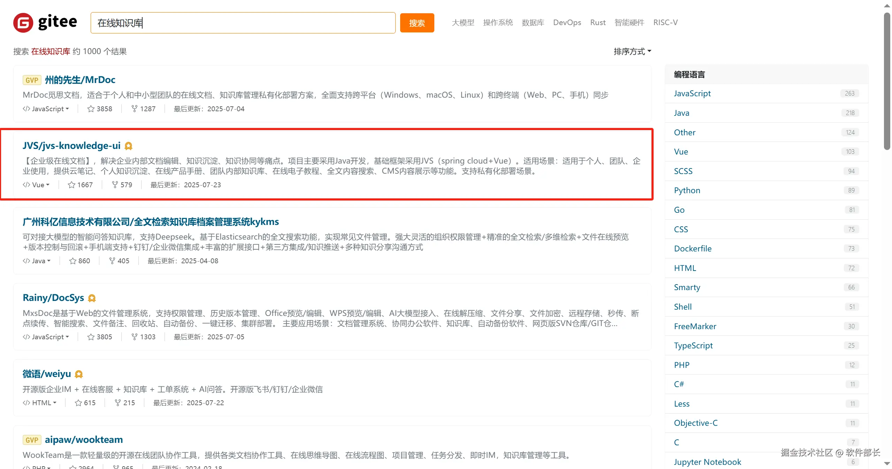Click the fork icon on kykms
892x469 pixels.
point(112,261)
